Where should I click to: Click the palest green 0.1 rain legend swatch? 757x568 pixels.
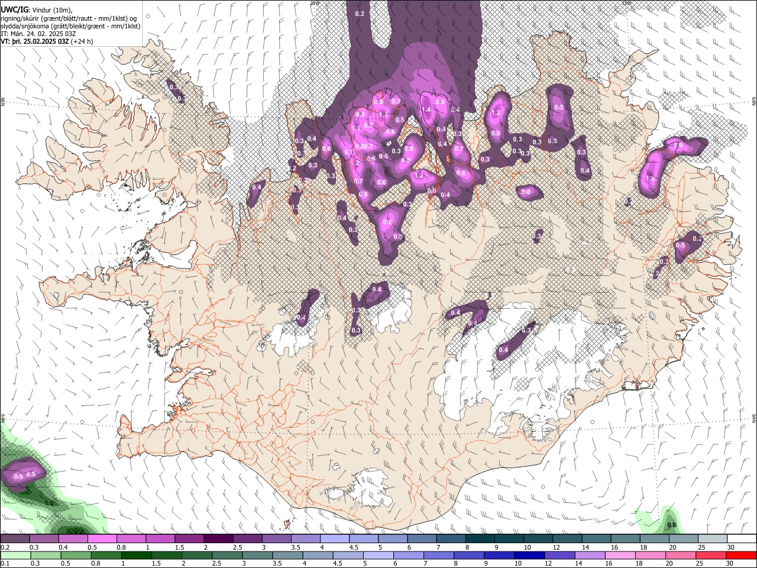[15, 555]
